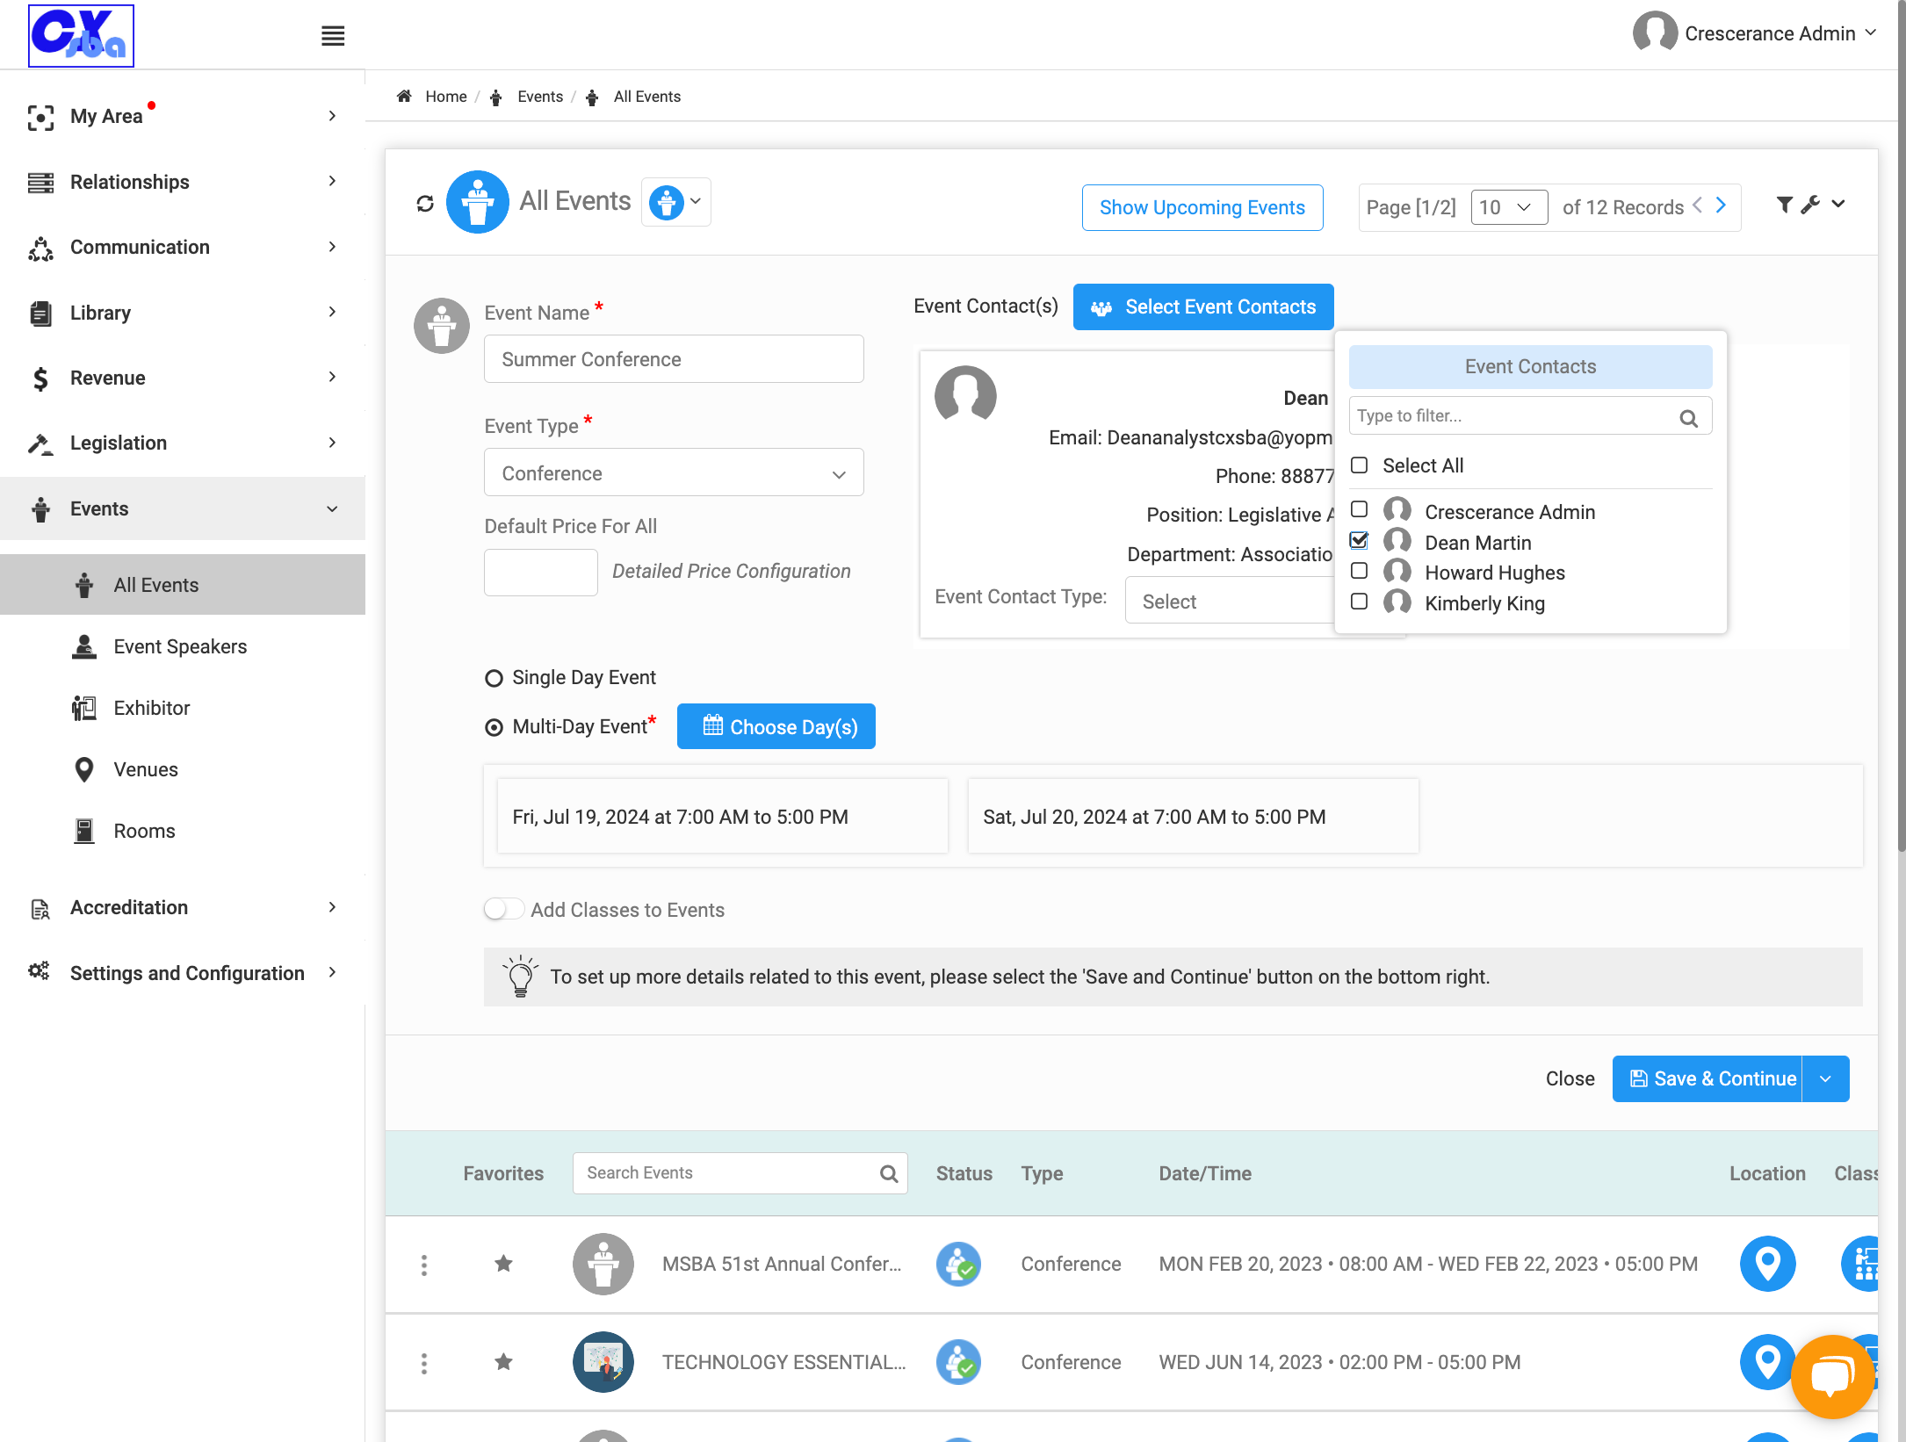
Task: Check Howard Hughes contact checkbox
Action: pos(1359,571)
